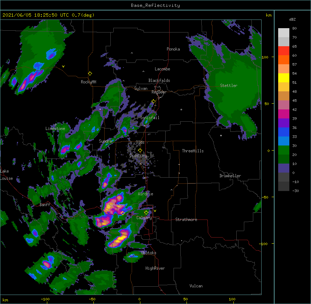
Task: Click the Stettler city label
Action: (x=229, y=86)
